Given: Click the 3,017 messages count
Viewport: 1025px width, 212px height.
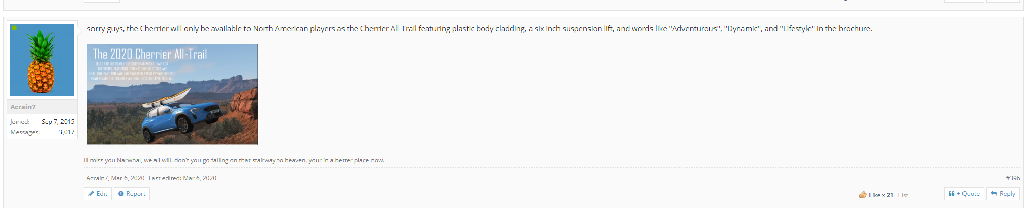Looking at the screenshot, I should pos(67,132).
